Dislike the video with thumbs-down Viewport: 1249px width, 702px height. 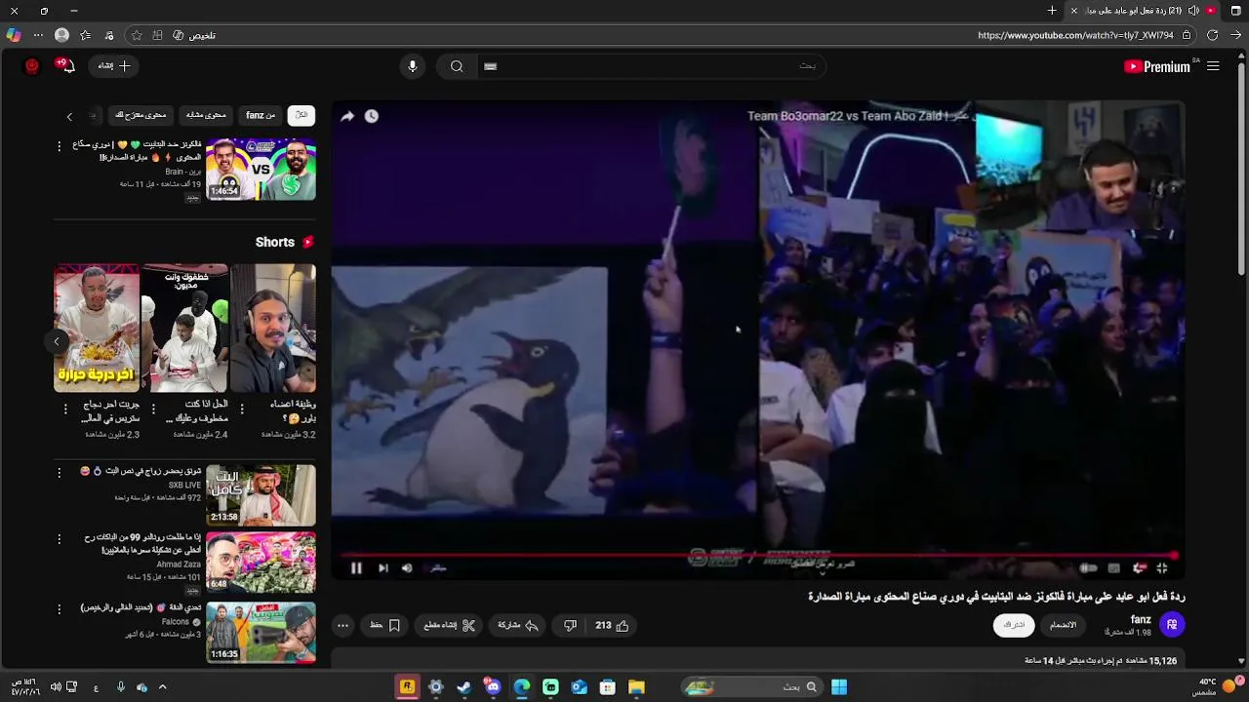(x=570, y=626)
